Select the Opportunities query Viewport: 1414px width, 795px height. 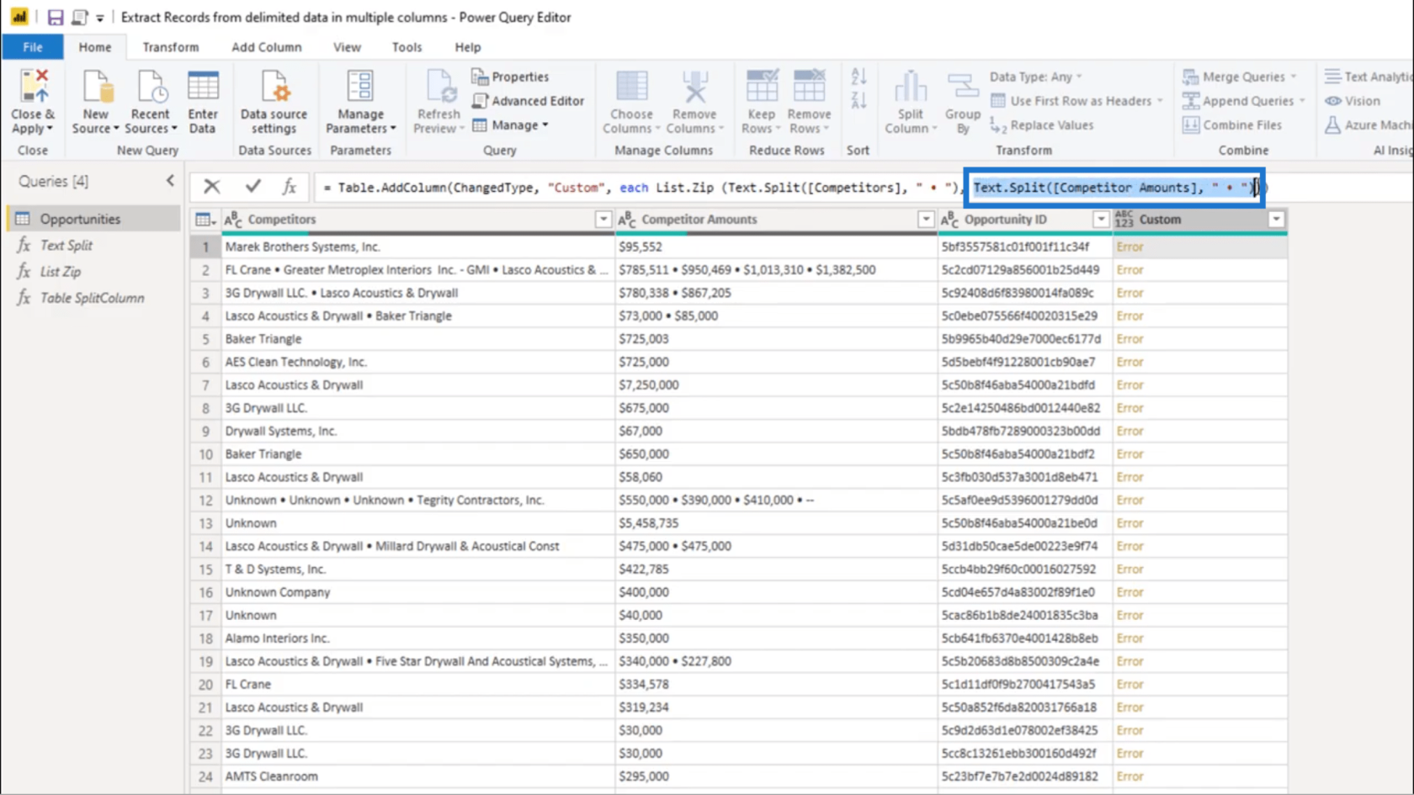pos(93,219)
